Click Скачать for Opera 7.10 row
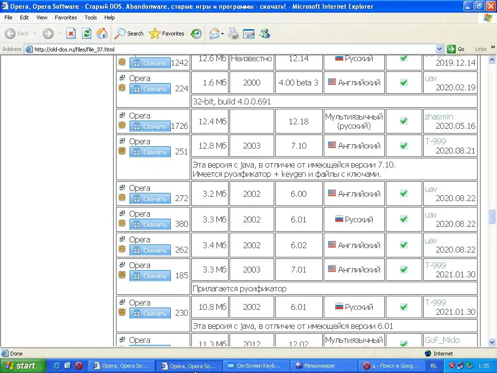 tap(150, 152)
